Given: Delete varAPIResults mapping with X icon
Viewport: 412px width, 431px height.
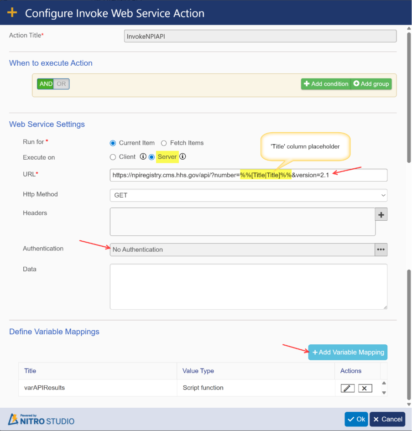Looking at the screenshot, I should click(x=365, y=388).
